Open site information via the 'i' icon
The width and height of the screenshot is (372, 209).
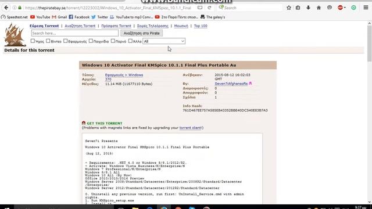coord(15,8)
